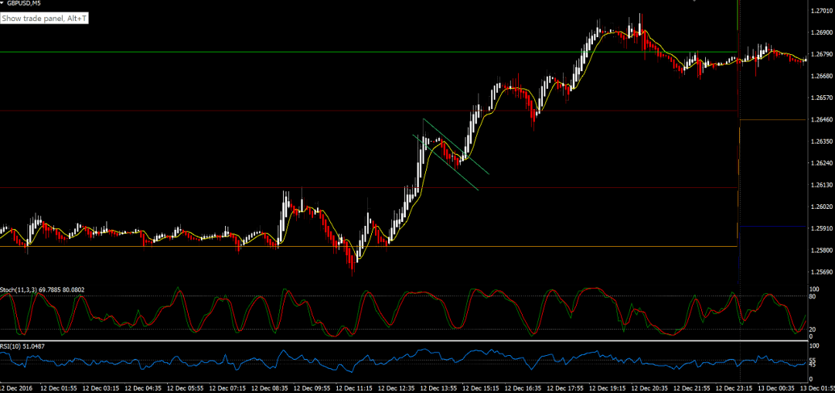Image resolution: width=835 pixels, height=393 pixels.
Task: Select the upper green trend channel line
Action: point(456,146)
